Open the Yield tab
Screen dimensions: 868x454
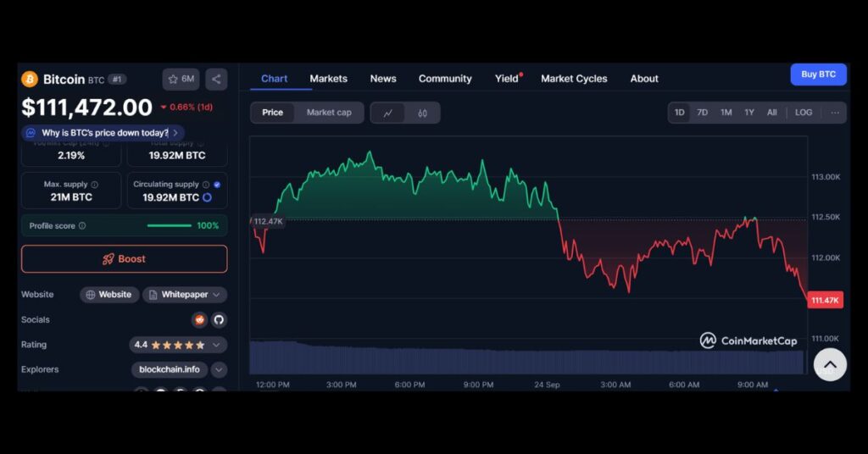(508, 79)
